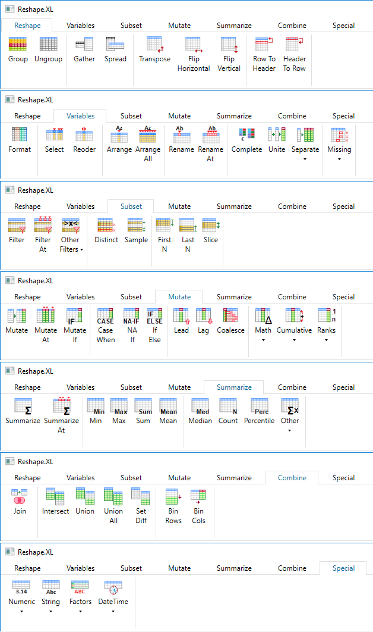This screenshot has width=373, height=632.
Task: Open the Numeric dropdown
Action: [22, 611]
